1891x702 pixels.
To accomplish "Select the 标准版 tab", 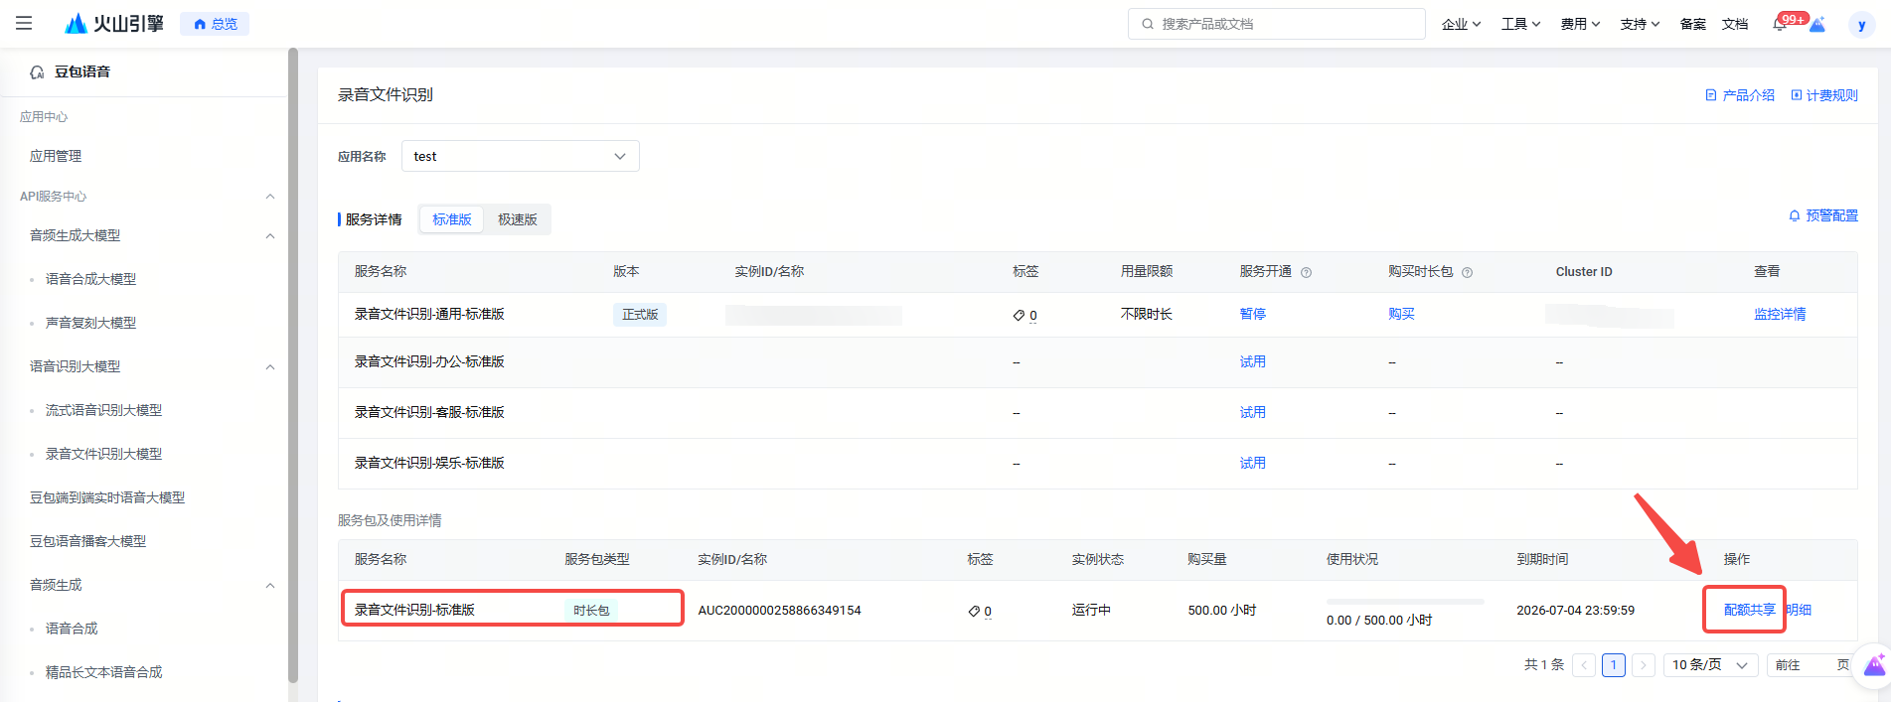I will [x=452, y=219].
